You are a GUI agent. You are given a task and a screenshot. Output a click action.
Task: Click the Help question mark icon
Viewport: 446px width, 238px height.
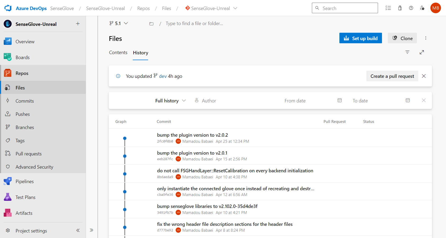click(x=411, y=8)
